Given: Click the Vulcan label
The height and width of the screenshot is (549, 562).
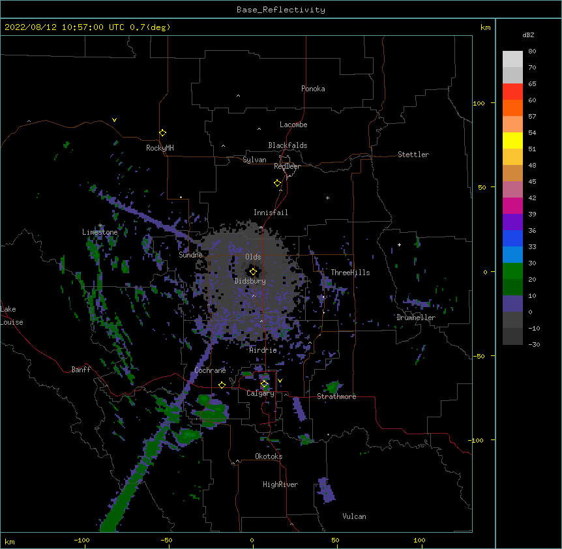Looking at the screenshot, I should tap(354, 516).
